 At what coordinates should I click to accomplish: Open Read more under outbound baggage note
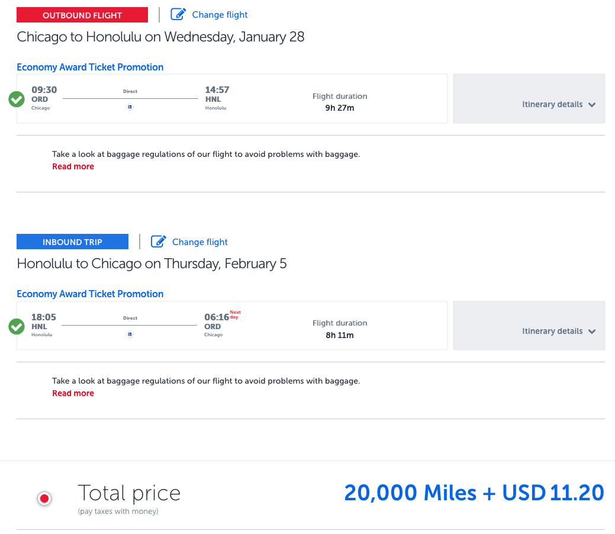pos(73,166)
